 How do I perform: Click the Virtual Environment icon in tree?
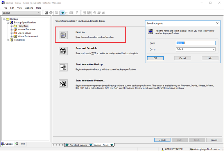pos(15,36)
